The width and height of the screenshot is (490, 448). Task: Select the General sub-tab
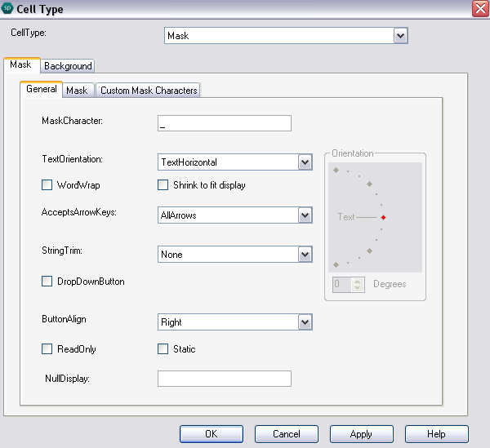(x=42, y=89)
